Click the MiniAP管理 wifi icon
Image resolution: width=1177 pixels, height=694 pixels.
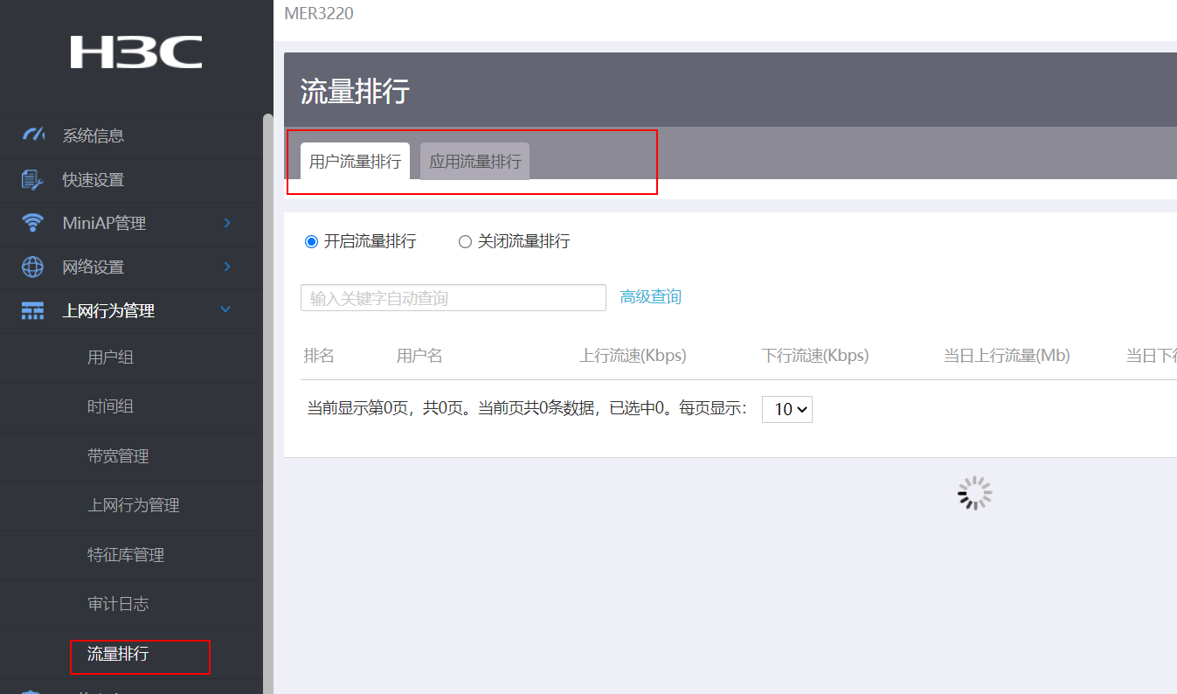[32, 223]
